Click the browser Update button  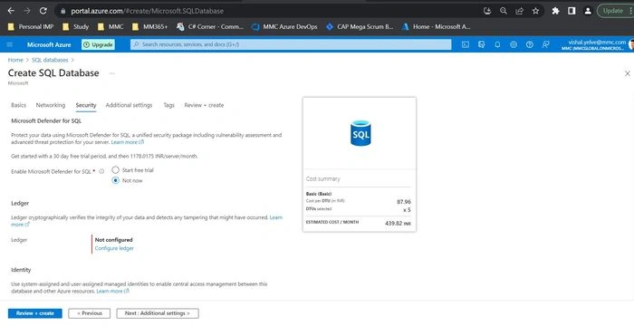point(613,11)
